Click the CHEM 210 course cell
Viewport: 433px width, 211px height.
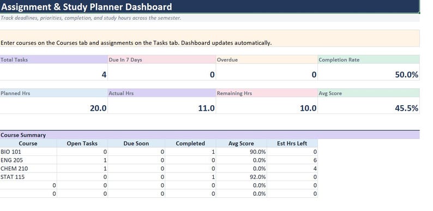[x=28, y=168]
